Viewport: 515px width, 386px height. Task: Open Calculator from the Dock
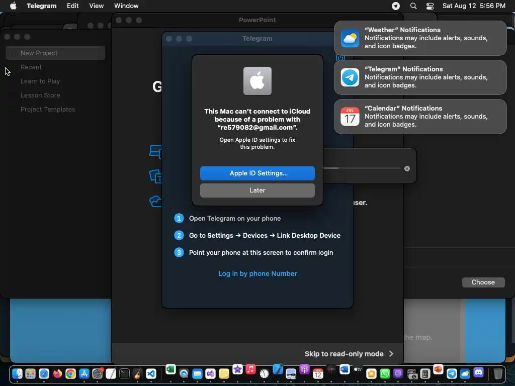pyautogui.click(x=424, y=373)
